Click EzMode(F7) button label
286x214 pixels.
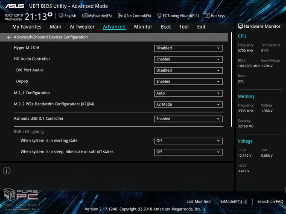[231, 202]
